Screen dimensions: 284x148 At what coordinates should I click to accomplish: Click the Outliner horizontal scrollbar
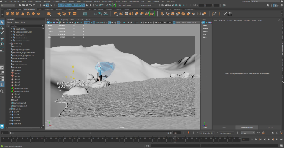(24, 128)
